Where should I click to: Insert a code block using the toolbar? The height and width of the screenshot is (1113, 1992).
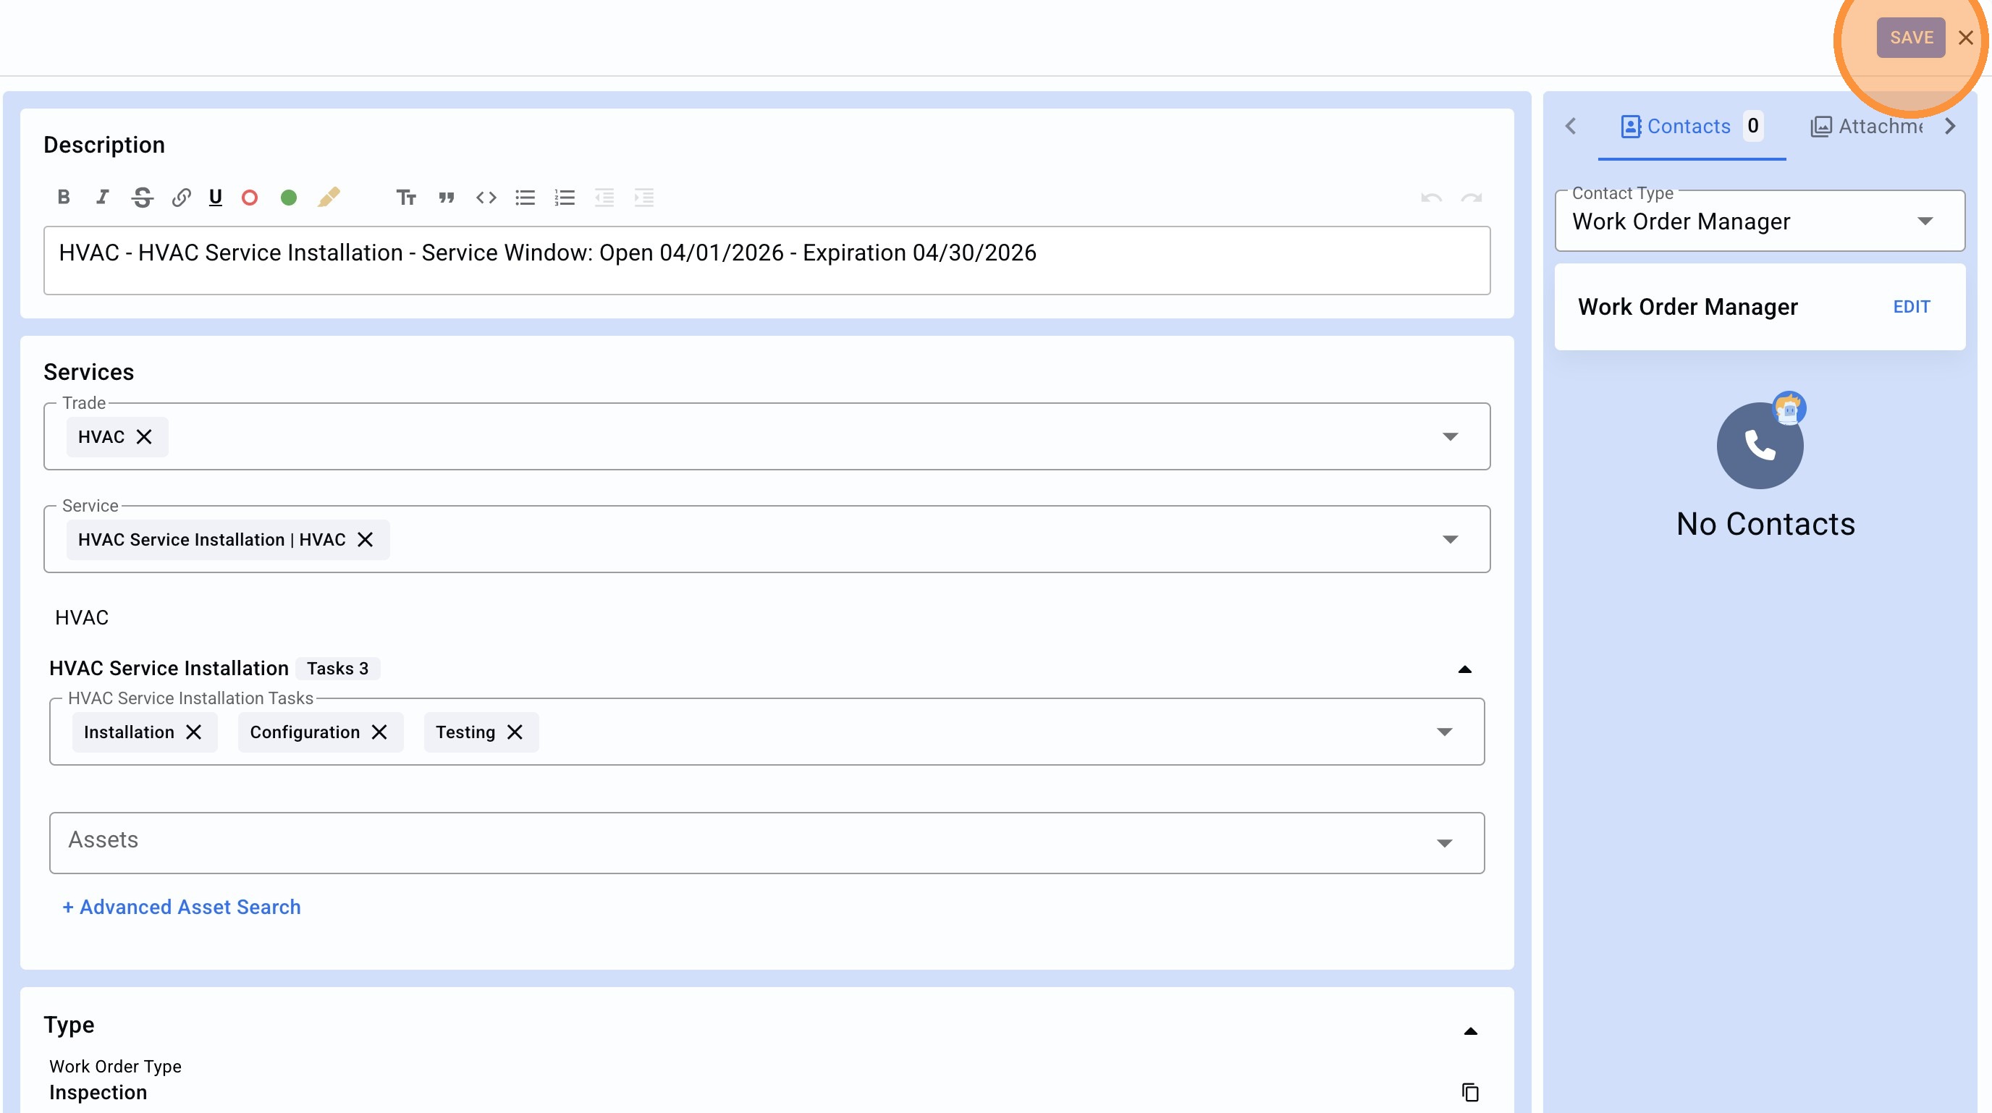click(486, 197)
